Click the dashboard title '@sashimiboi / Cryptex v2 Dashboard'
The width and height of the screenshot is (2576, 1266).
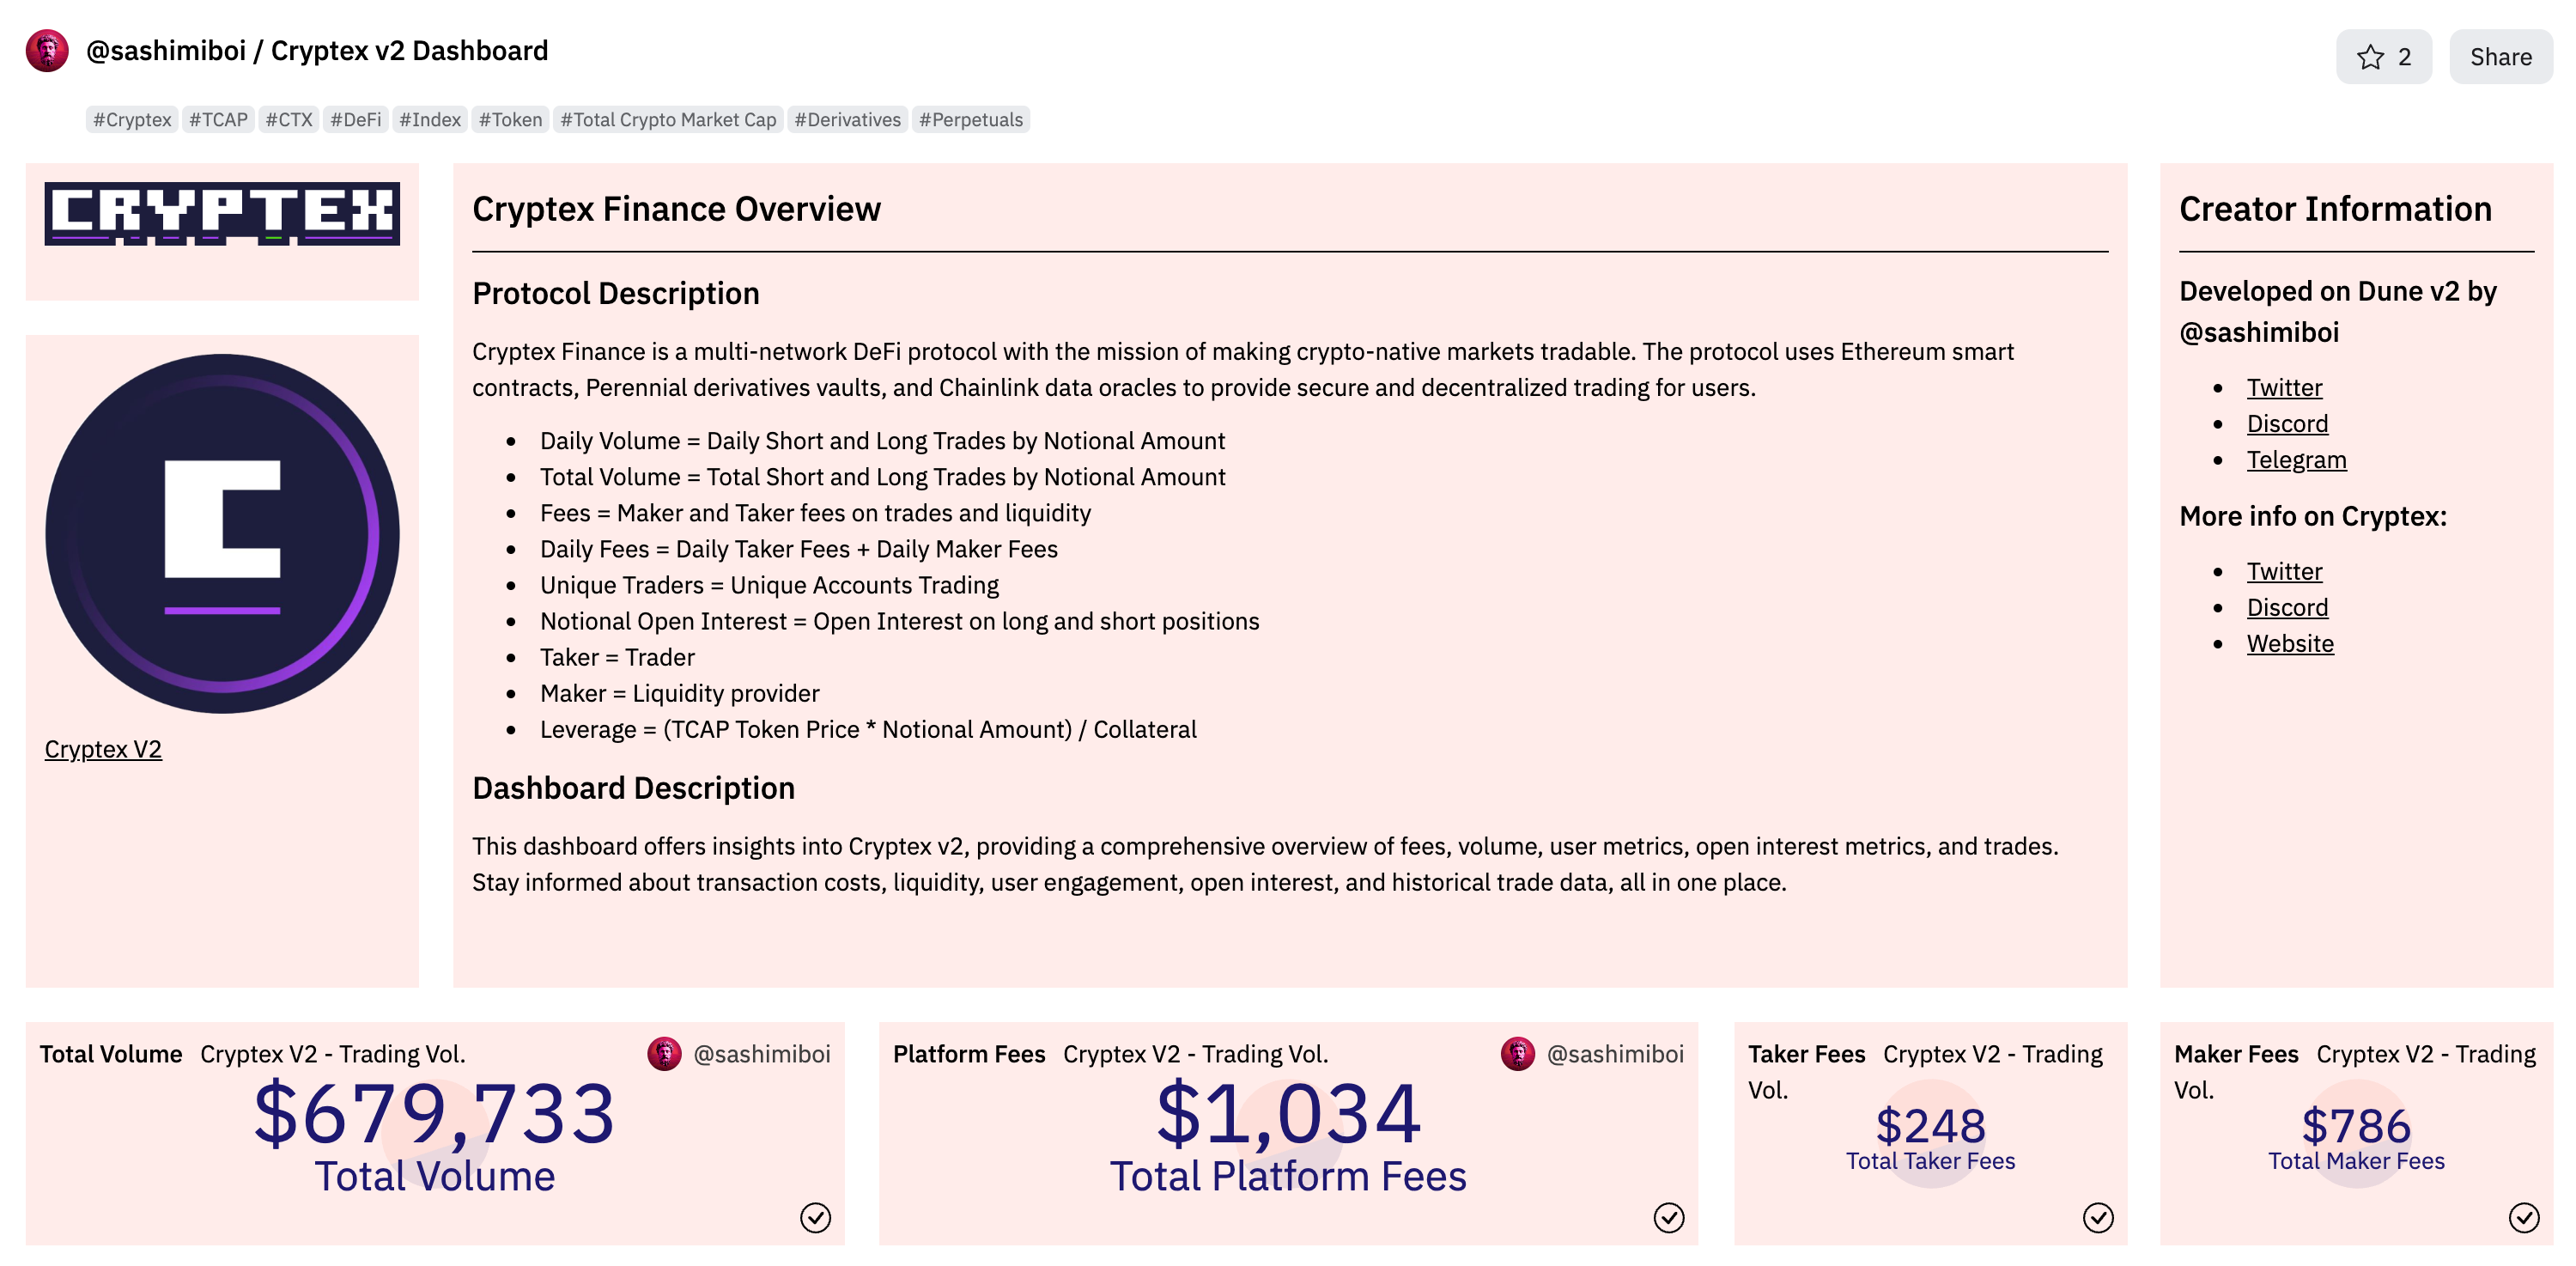pyautogui.click(x=317, y=51)
